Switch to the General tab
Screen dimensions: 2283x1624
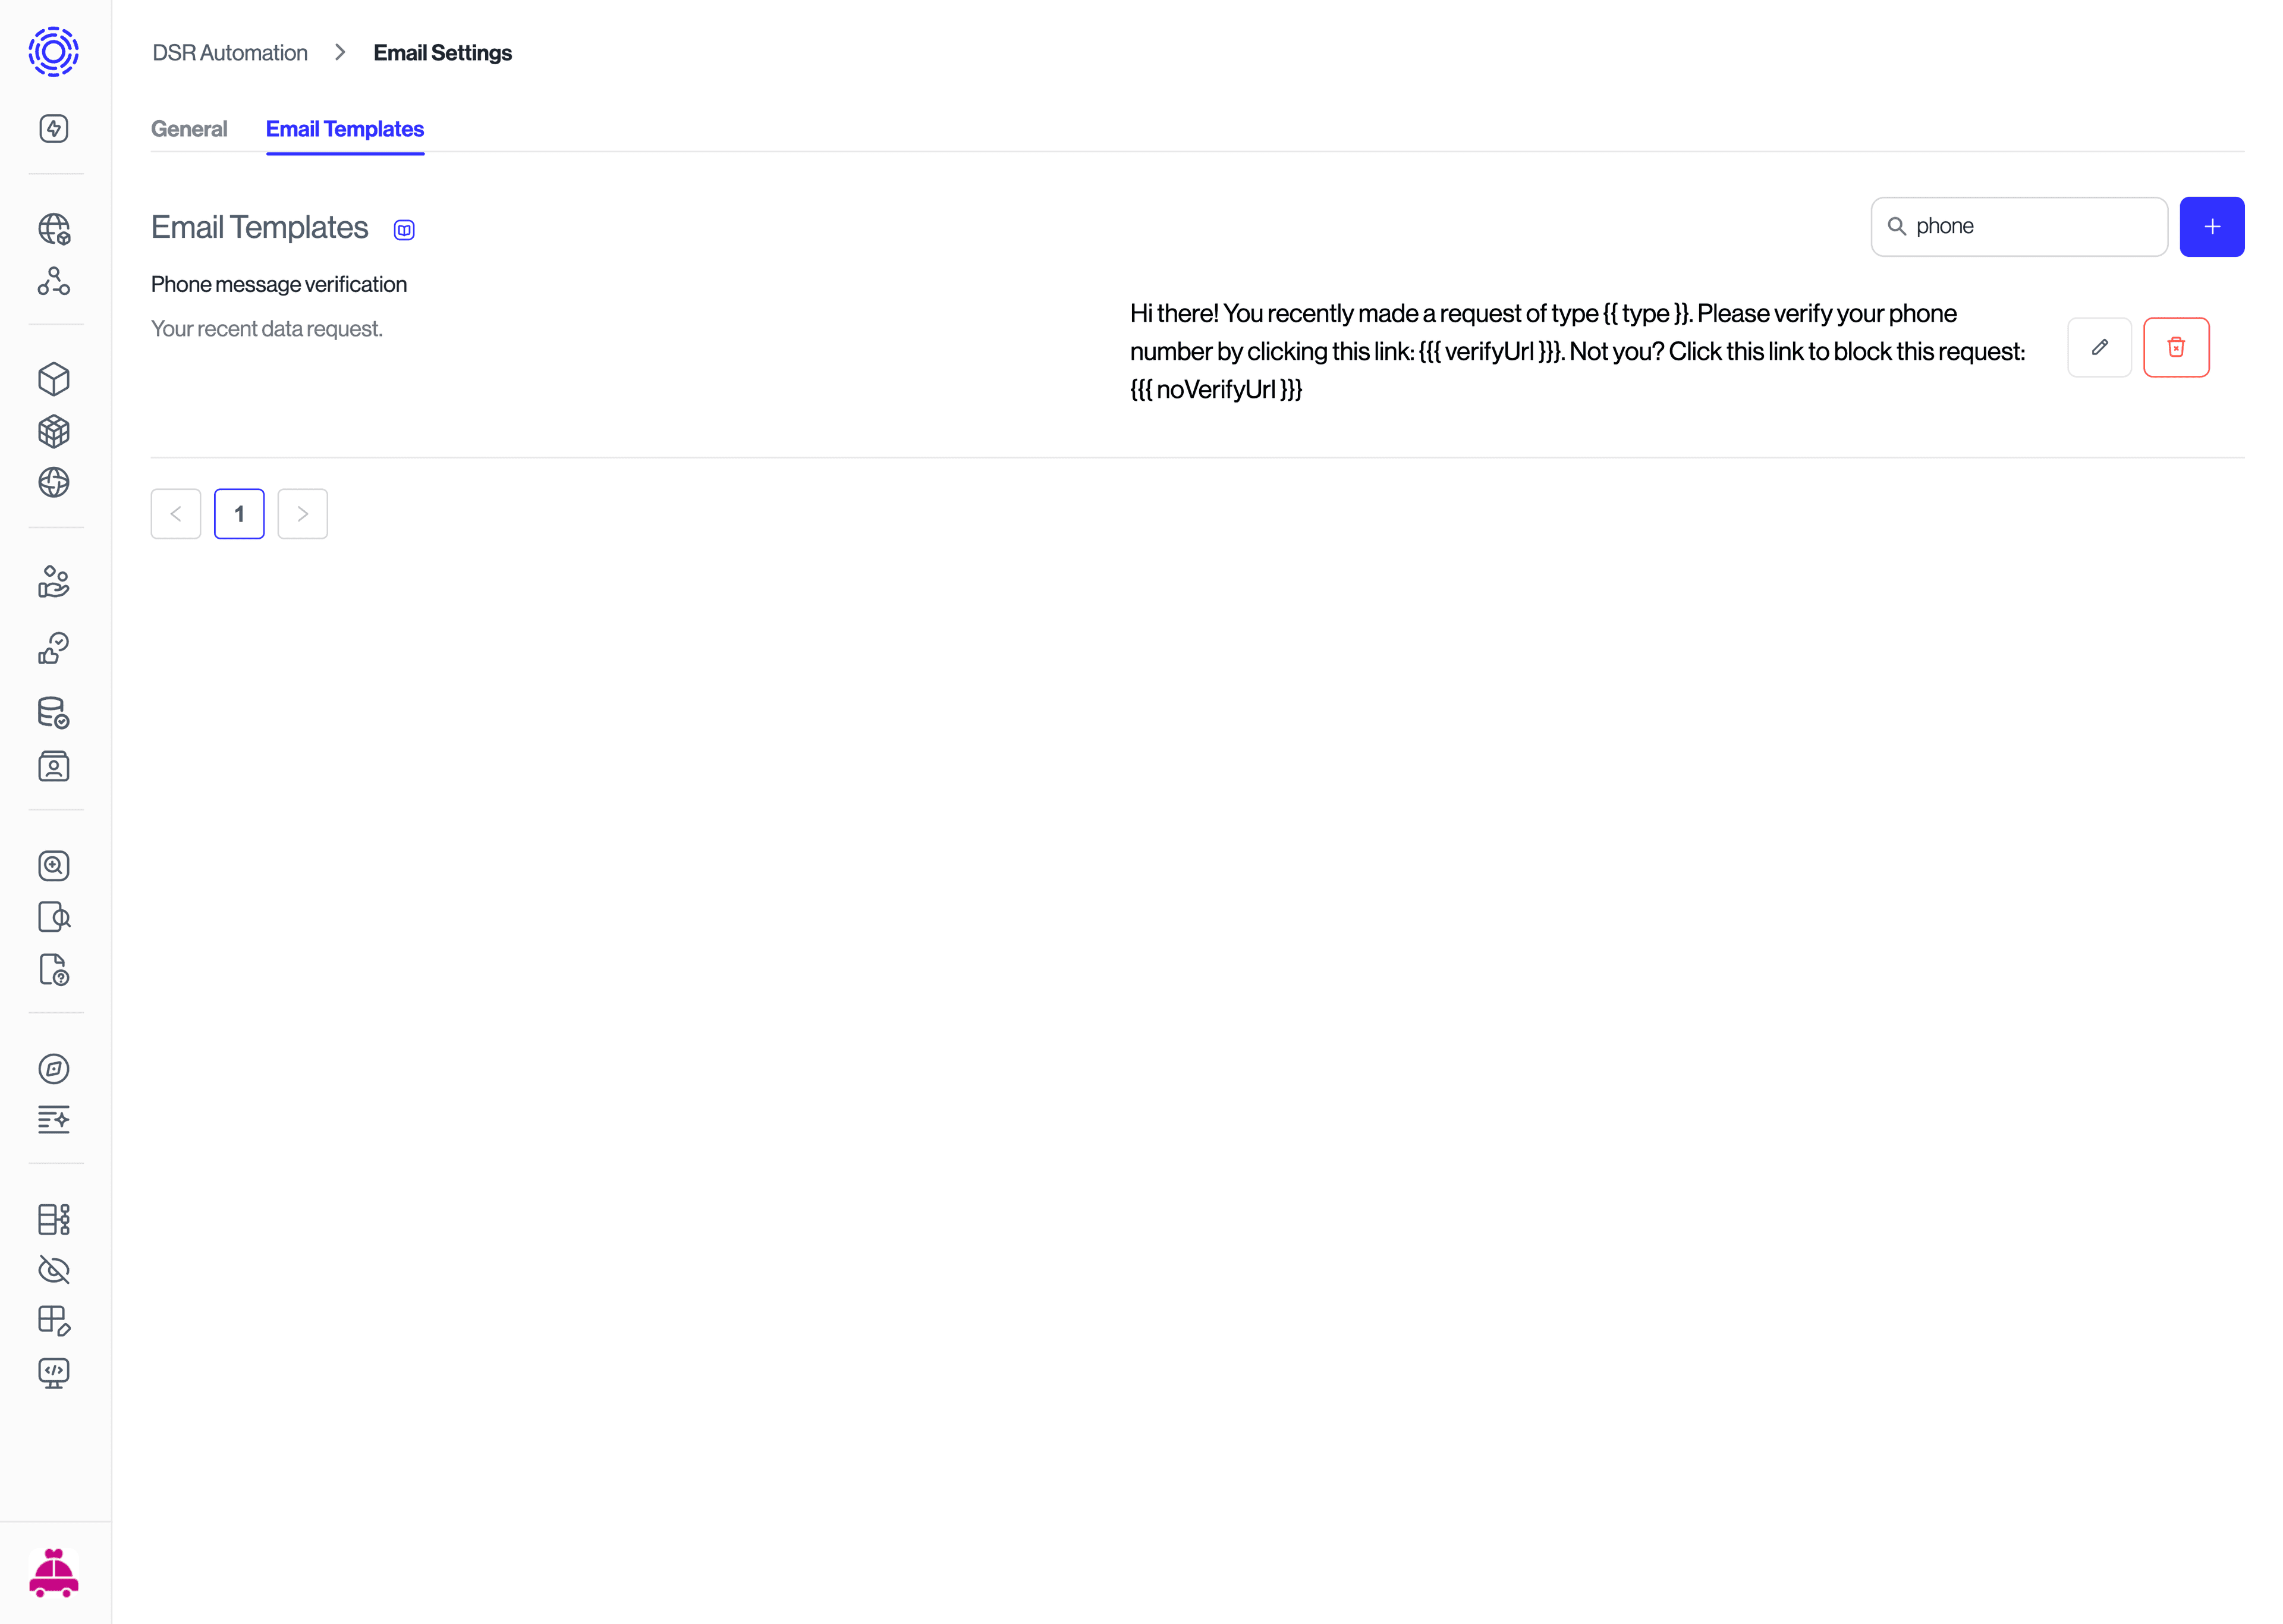189,129
